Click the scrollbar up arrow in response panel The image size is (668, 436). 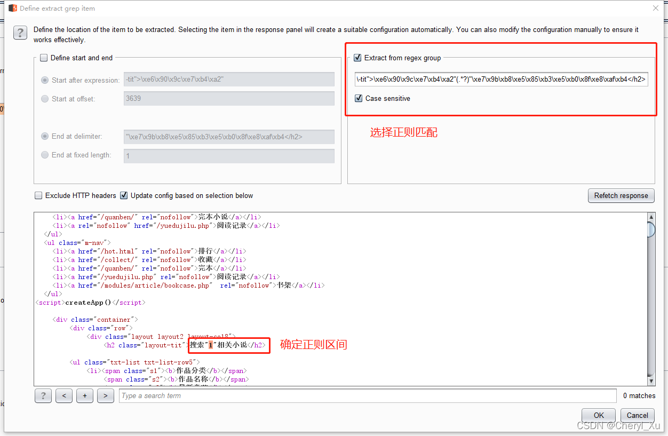pos(651,217)
